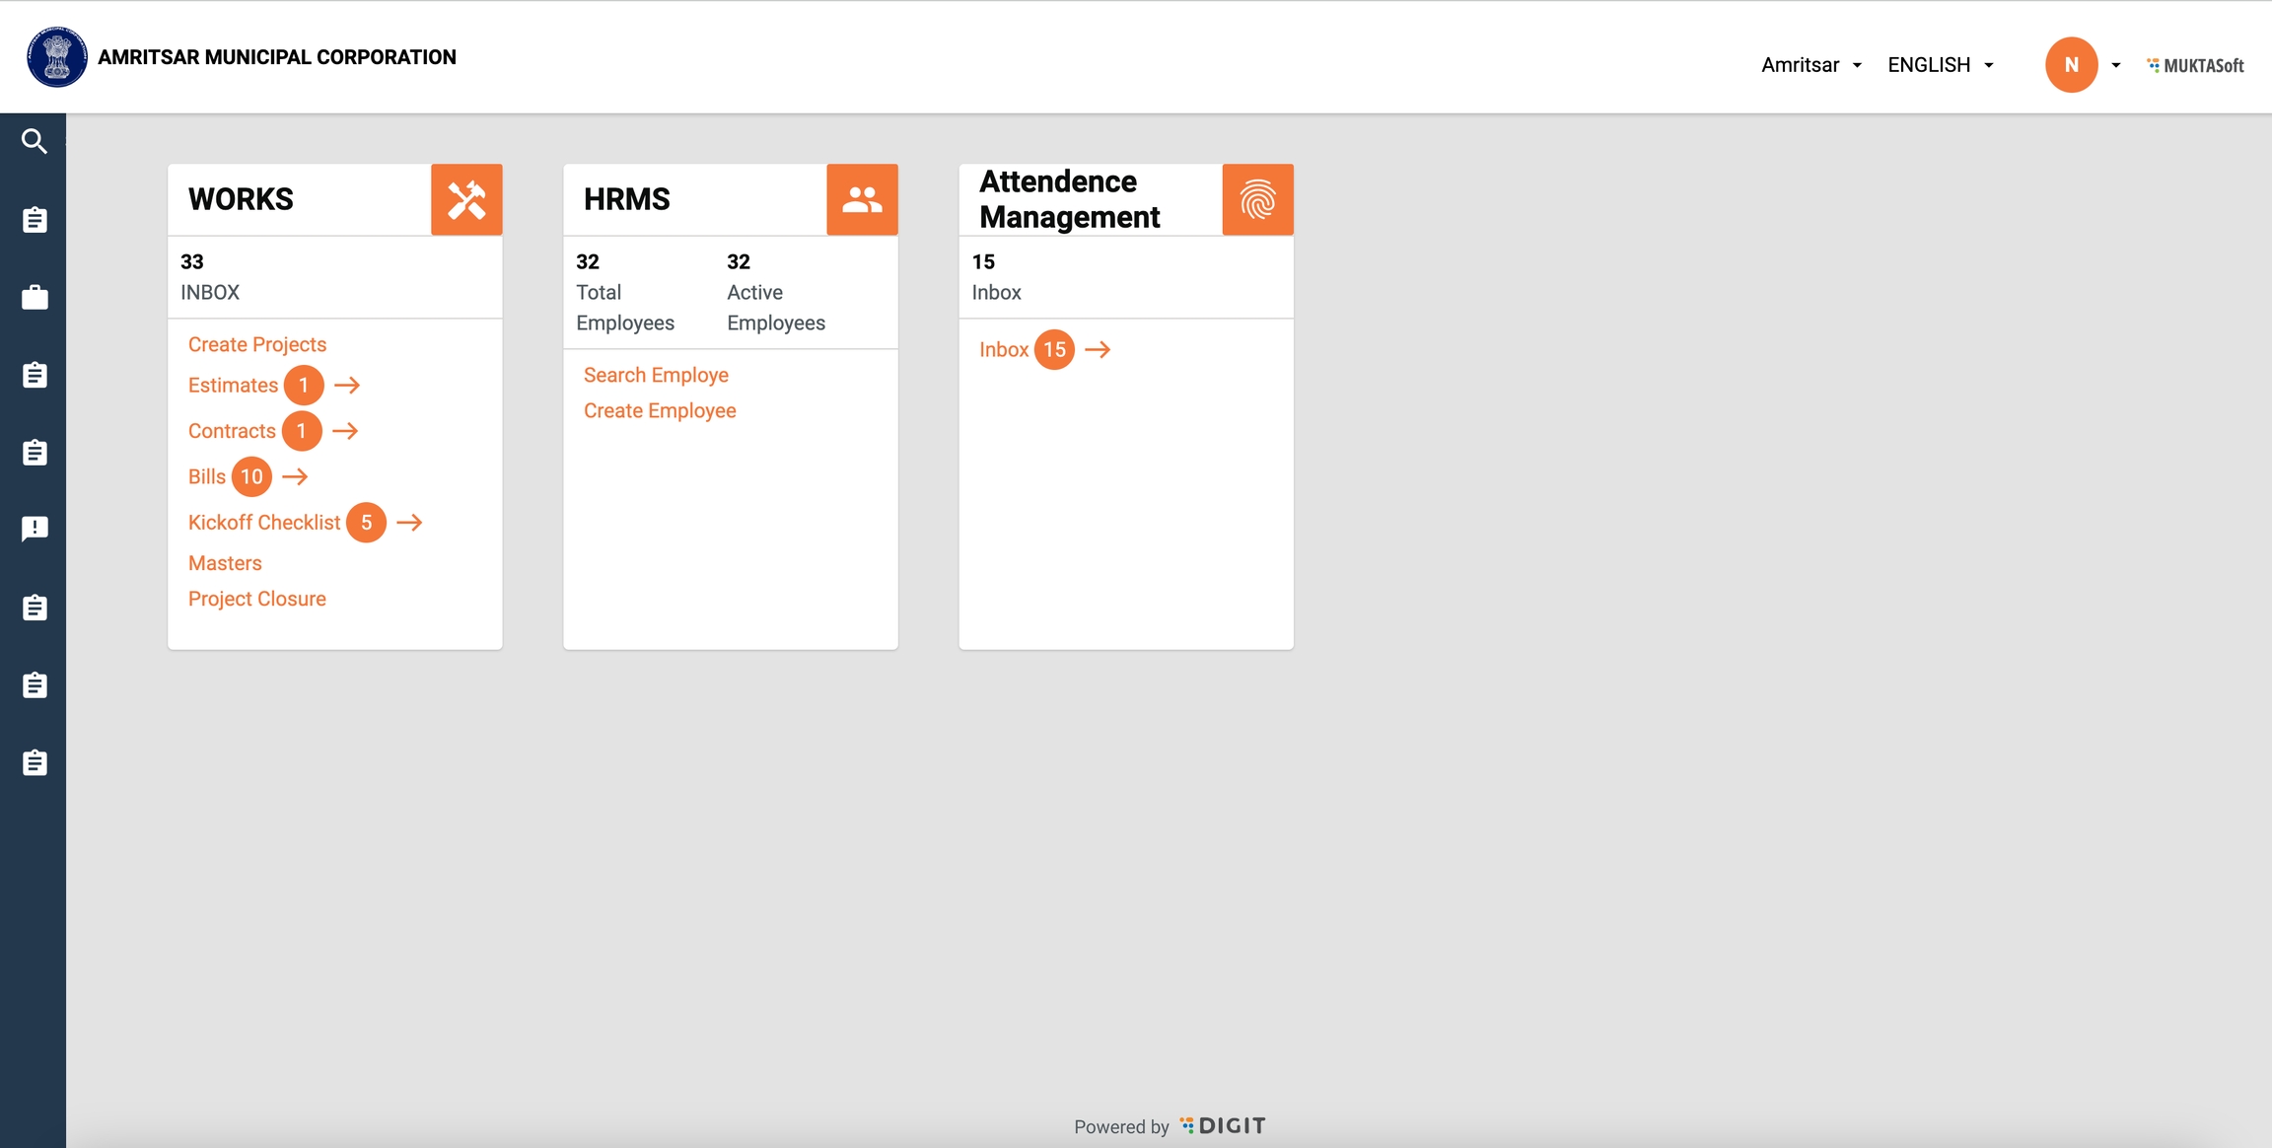Click Search Employe link in HRMS
Screen dimensions: 2272x1148
pos(656,375)
